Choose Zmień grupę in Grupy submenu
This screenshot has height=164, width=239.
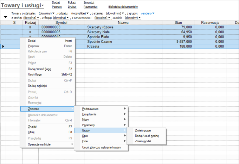pyautogui.click(x=146, y=130)
